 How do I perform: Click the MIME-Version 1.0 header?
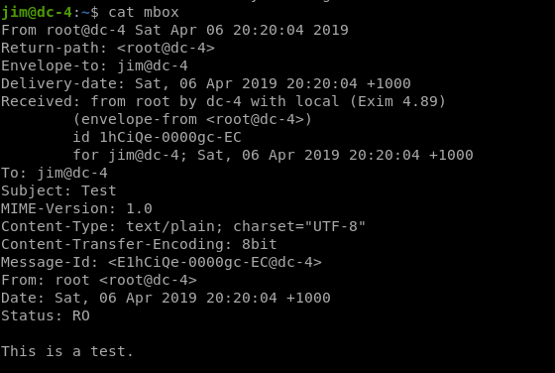click(x=76, y=208)
